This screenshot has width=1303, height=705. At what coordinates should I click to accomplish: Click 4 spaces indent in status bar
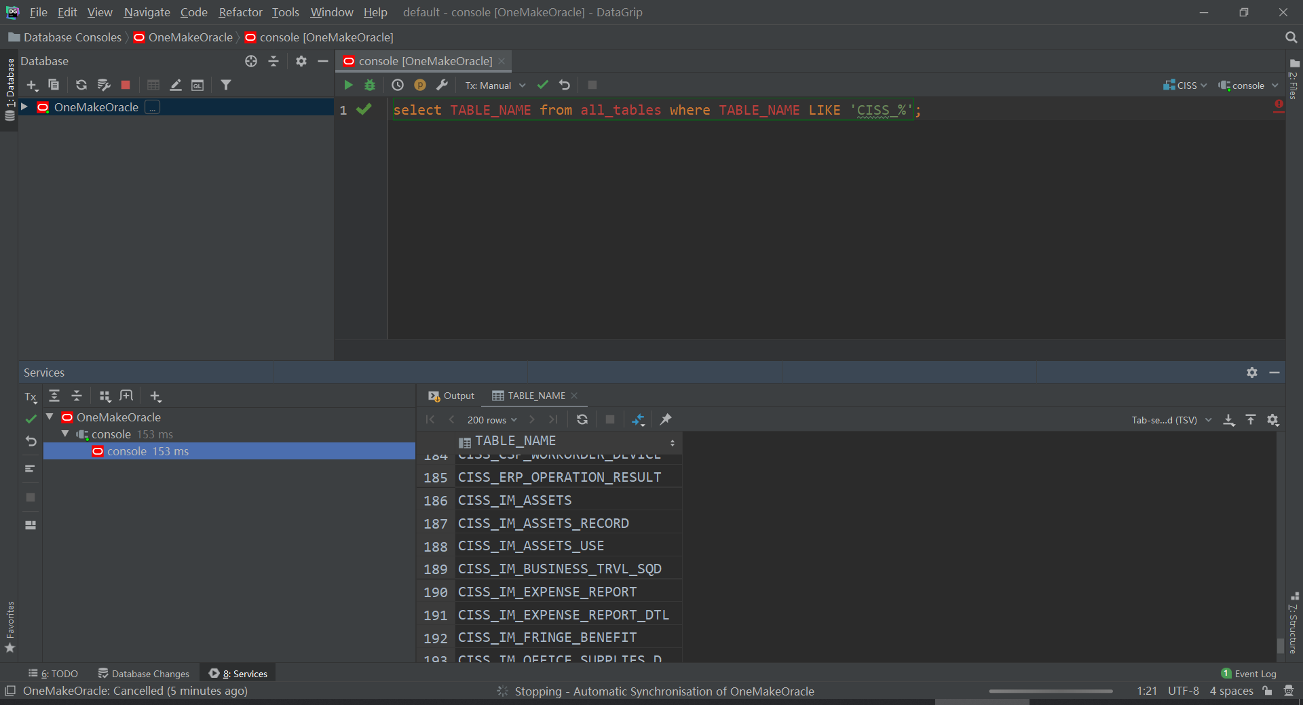(x=1231, y=691)
